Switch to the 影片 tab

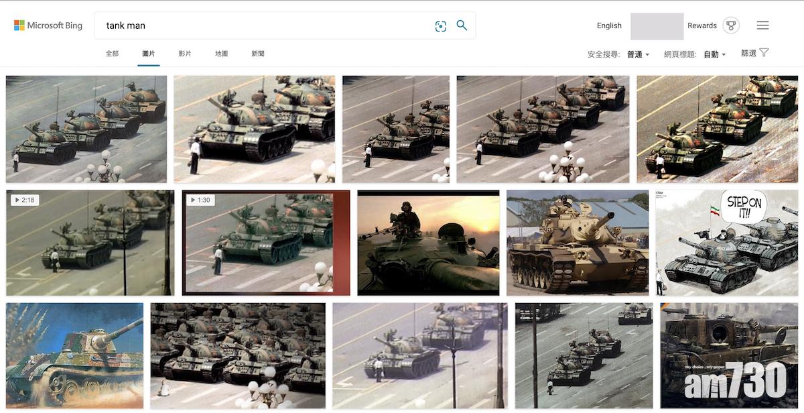click(185, 54)
